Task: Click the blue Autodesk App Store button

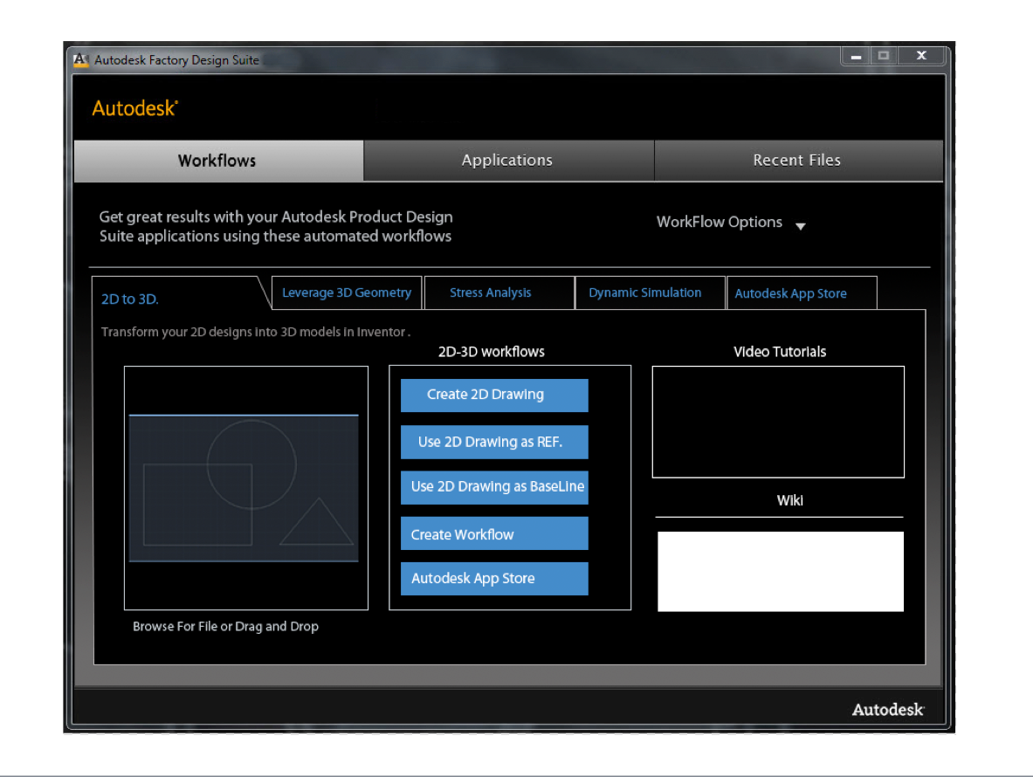Action: pos(494,579)
